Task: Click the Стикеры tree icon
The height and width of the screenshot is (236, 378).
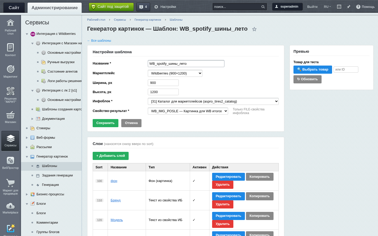Action: point(33,128)
